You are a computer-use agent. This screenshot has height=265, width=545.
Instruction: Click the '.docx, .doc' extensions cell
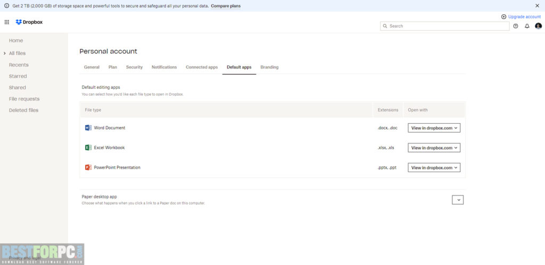(387, 128)
